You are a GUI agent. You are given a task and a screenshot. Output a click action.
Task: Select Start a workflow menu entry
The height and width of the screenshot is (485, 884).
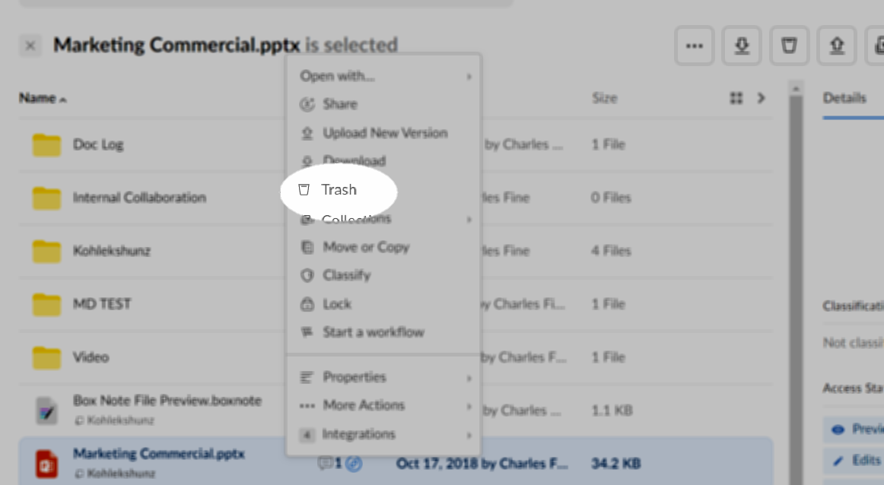coord(373,332)
